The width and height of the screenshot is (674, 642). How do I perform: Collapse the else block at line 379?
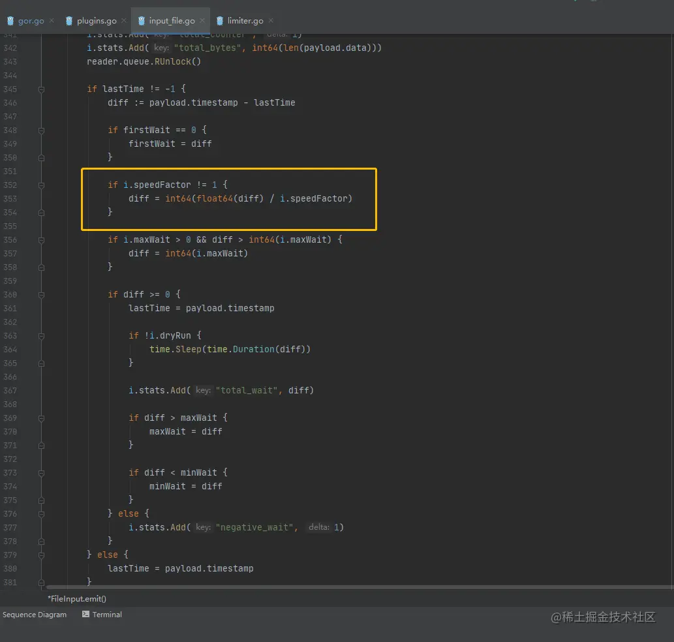[x=41, y=555]
